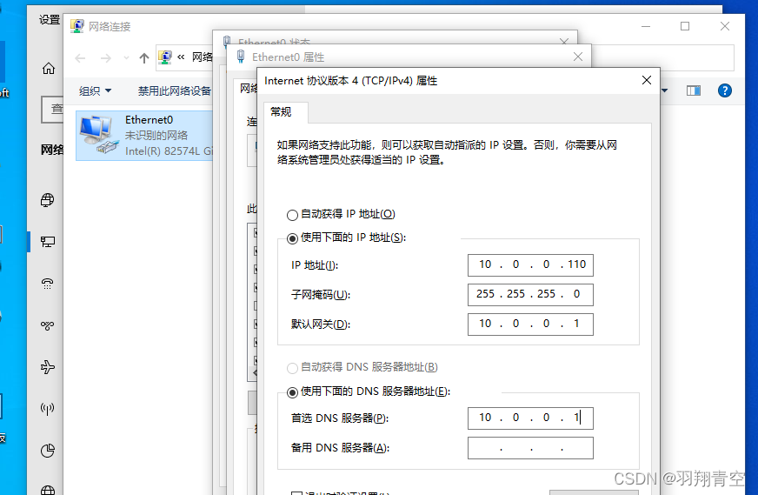Select Use the following IP address option
The width and height of the screenshot is (758, 495).
pos(292,238)
